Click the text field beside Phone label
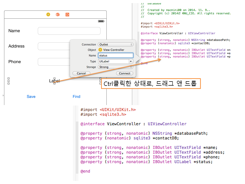This screenshot has height=184, width=245. click(x=54, y=62)
